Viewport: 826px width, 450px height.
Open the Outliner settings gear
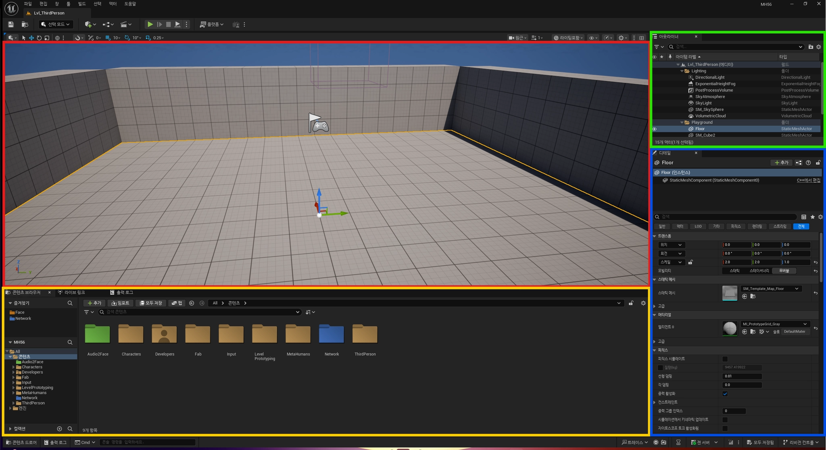pos(818,47)
